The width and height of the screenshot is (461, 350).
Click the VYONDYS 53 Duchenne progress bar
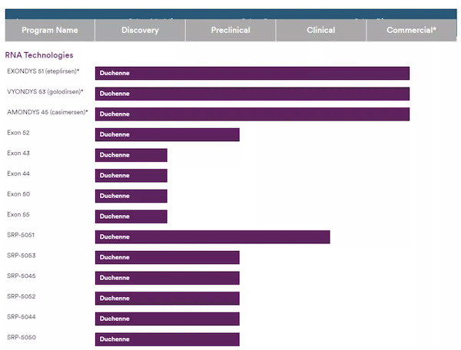[x=252, y=94]
